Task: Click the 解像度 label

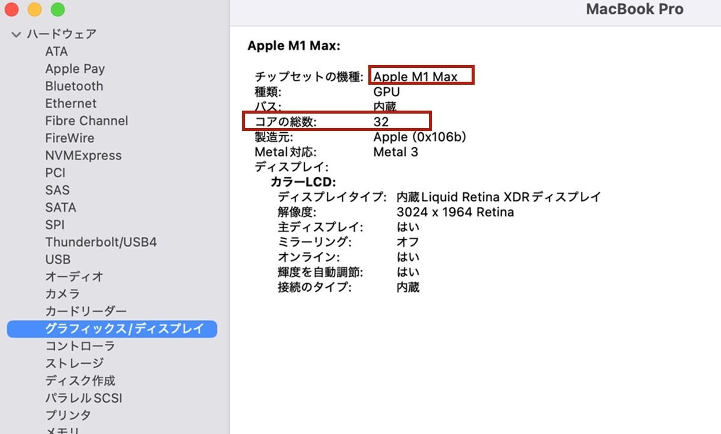Action: [x=297, y=212]
